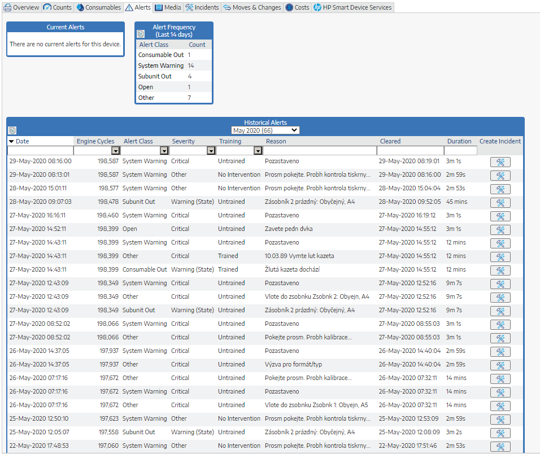The height and width of the screenshot is (454, 540).
Task: Create incident for 27-May-2020 14:52:11 Open alert
Action: click(500, 230)
